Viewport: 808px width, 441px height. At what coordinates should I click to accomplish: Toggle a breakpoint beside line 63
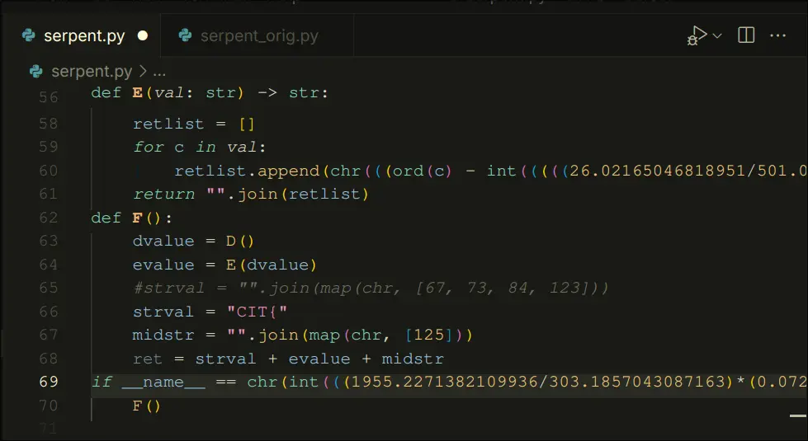[x=17, y=241]
